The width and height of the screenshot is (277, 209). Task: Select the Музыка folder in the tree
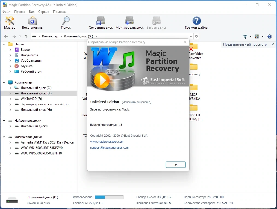[26, 66]
